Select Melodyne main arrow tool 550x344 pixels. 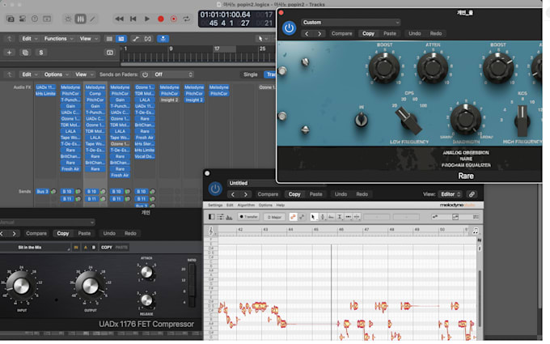(313, 217)
